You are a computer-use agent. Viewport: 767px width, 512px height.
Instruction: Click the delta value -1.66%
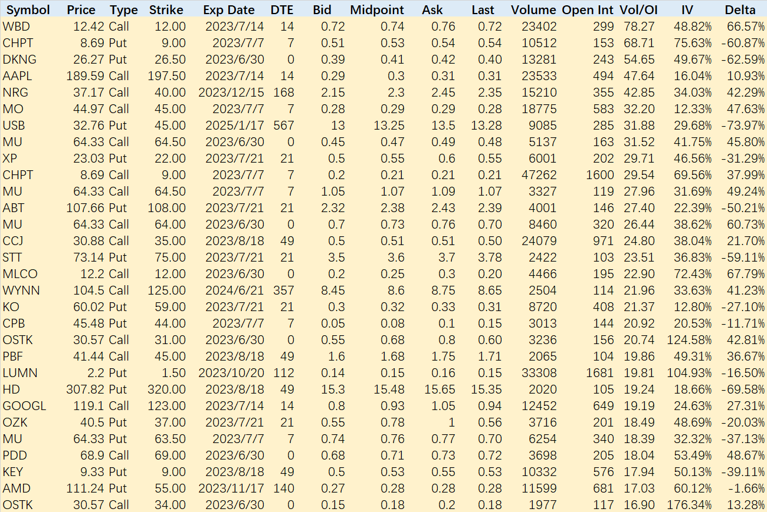pyautogui.click(x=746, y=488)
